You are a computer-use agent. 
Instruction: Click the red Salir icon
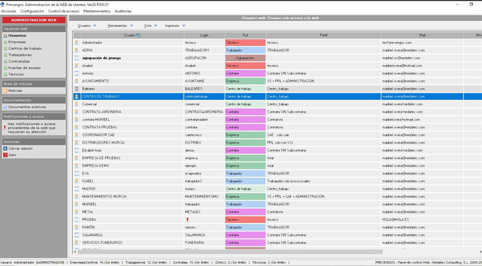[5, 155]
